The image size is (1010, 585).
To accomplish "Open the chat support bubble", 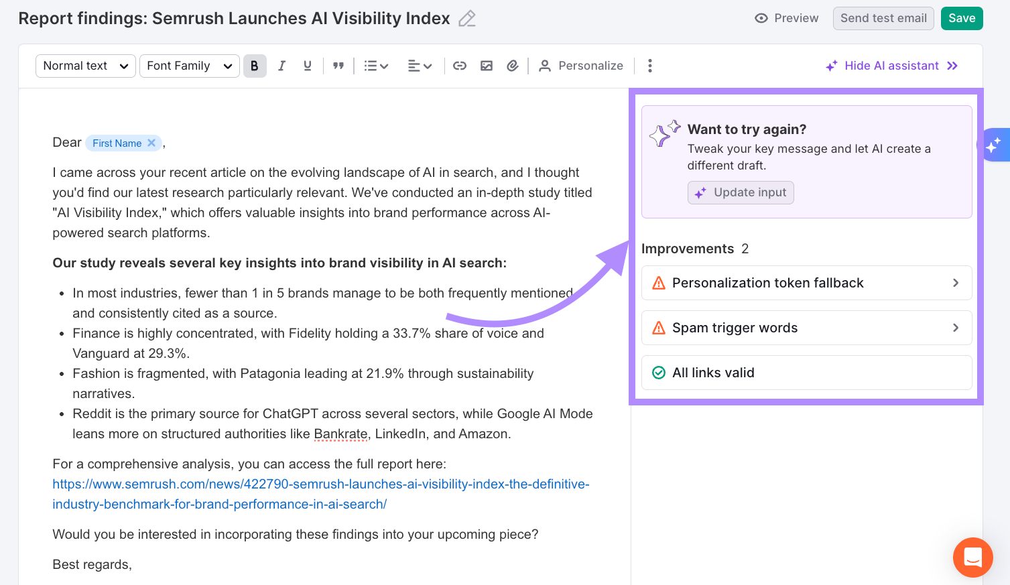I will [x=972, y=558].
